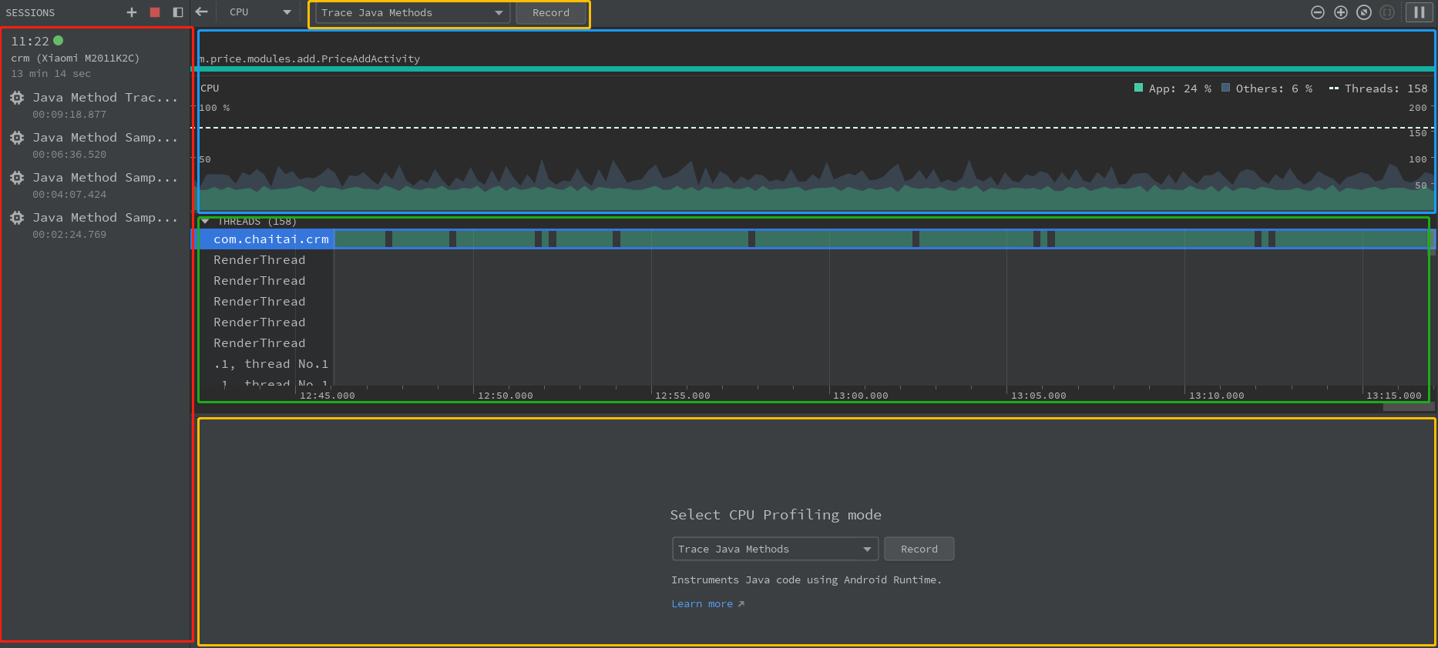
Task: Click the top toolbar Record button
Action: coord(551,13)
